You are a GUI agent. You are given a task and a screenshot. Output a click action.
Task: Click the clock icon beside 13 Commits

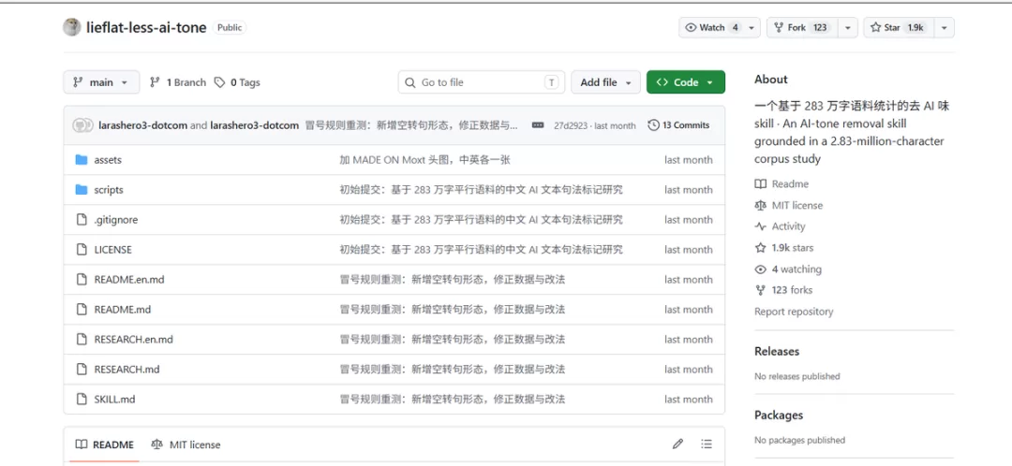coord(653,125)
